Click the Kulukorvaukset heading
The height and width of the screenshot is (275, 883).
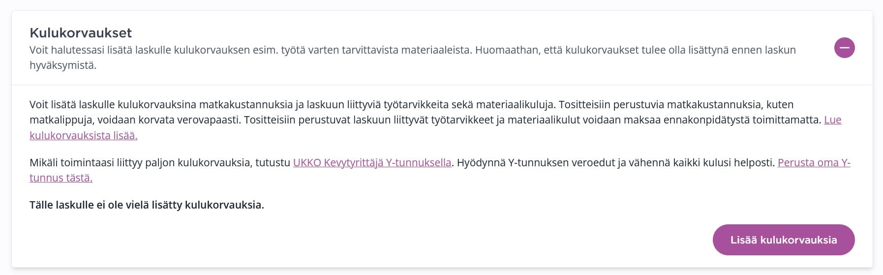(x=81, y=33)
